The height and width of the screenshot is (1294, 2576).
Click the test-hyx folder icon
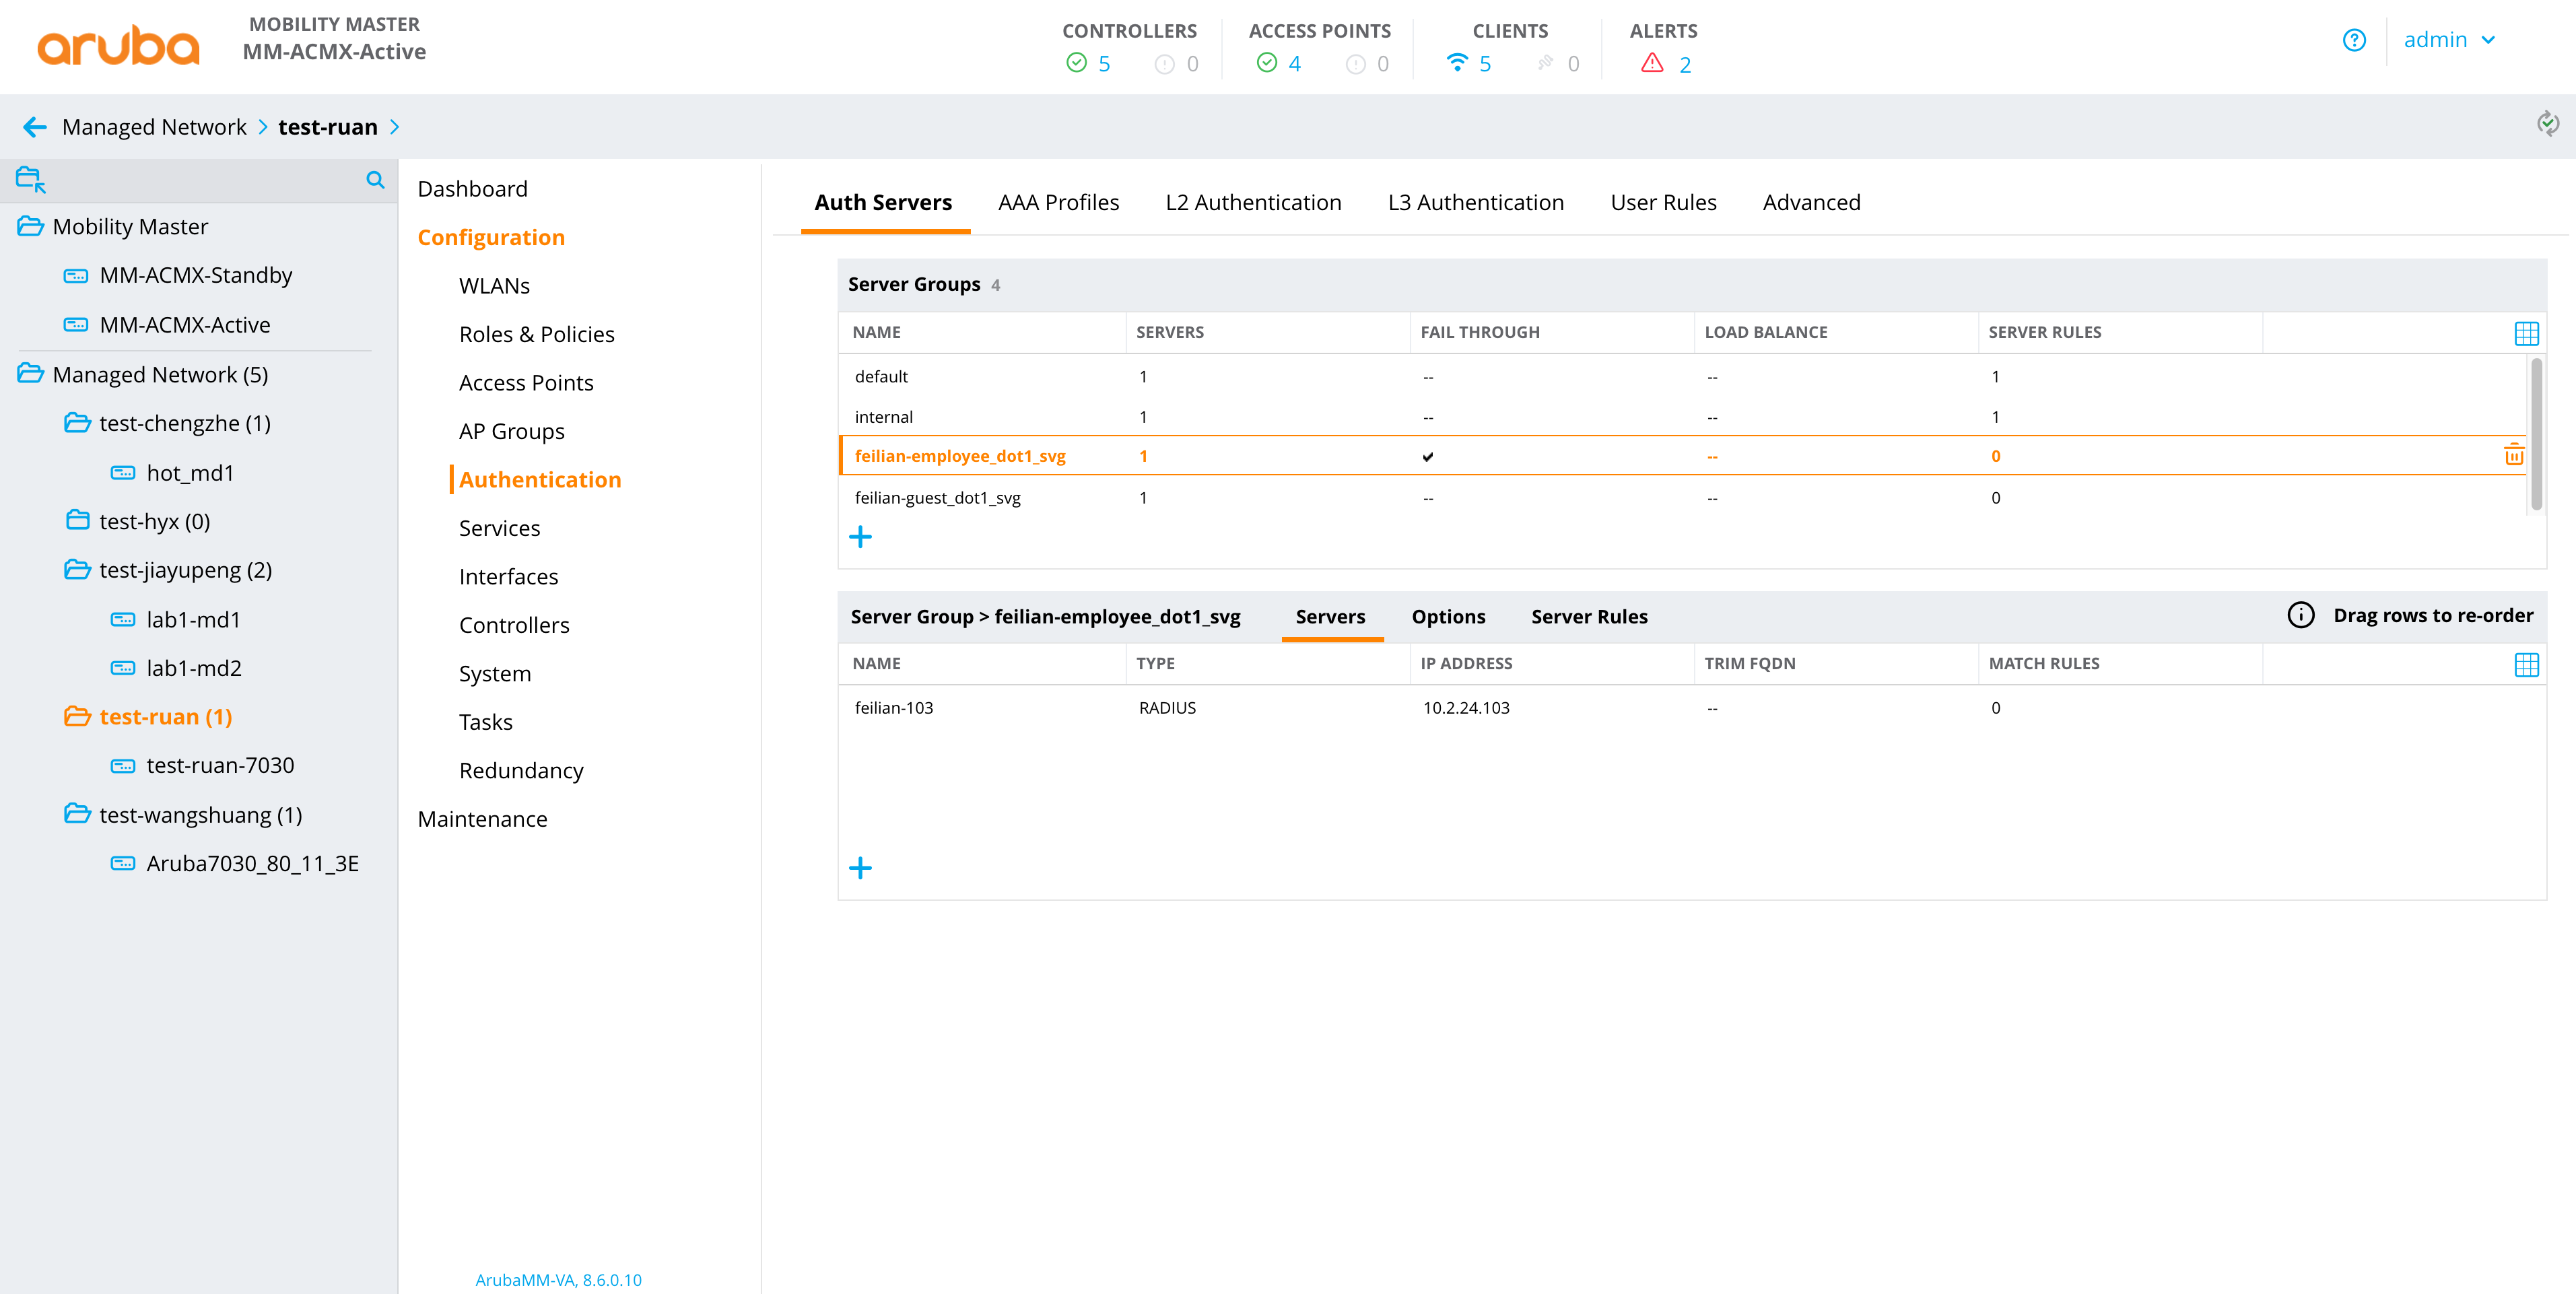click(77, 520)
